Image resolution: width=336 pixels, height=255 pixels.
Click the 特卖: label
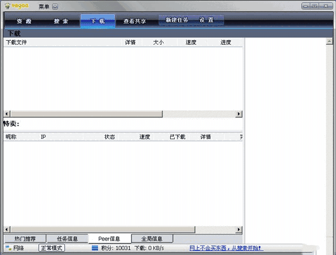click(x=11, y=124)
